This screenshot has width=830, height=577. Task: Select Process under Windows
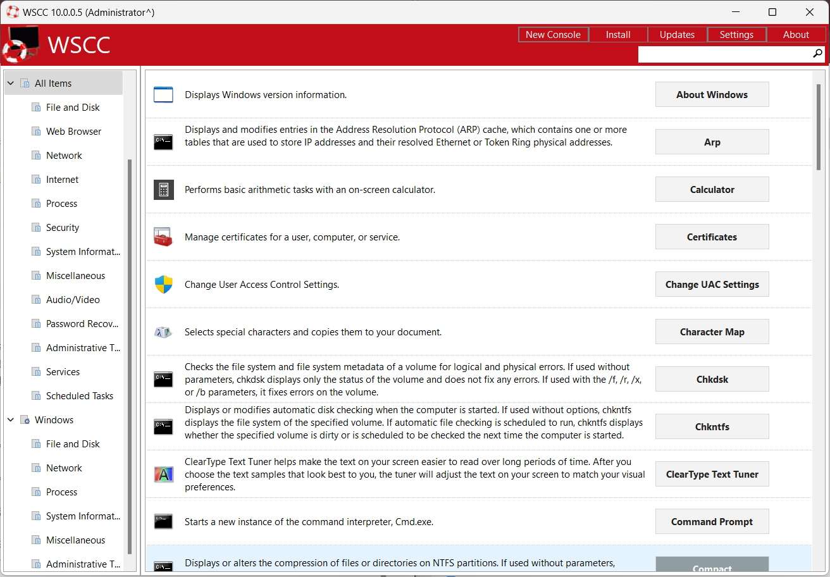[61, 492]
